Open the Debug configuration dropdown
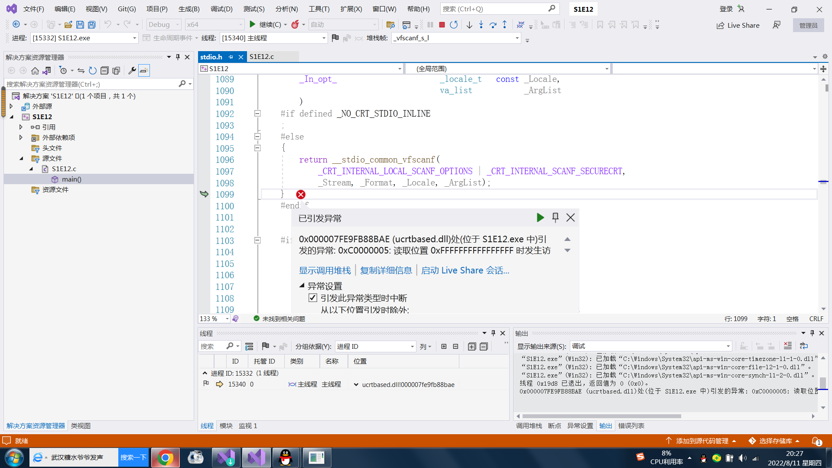 (x=163, y=25)
